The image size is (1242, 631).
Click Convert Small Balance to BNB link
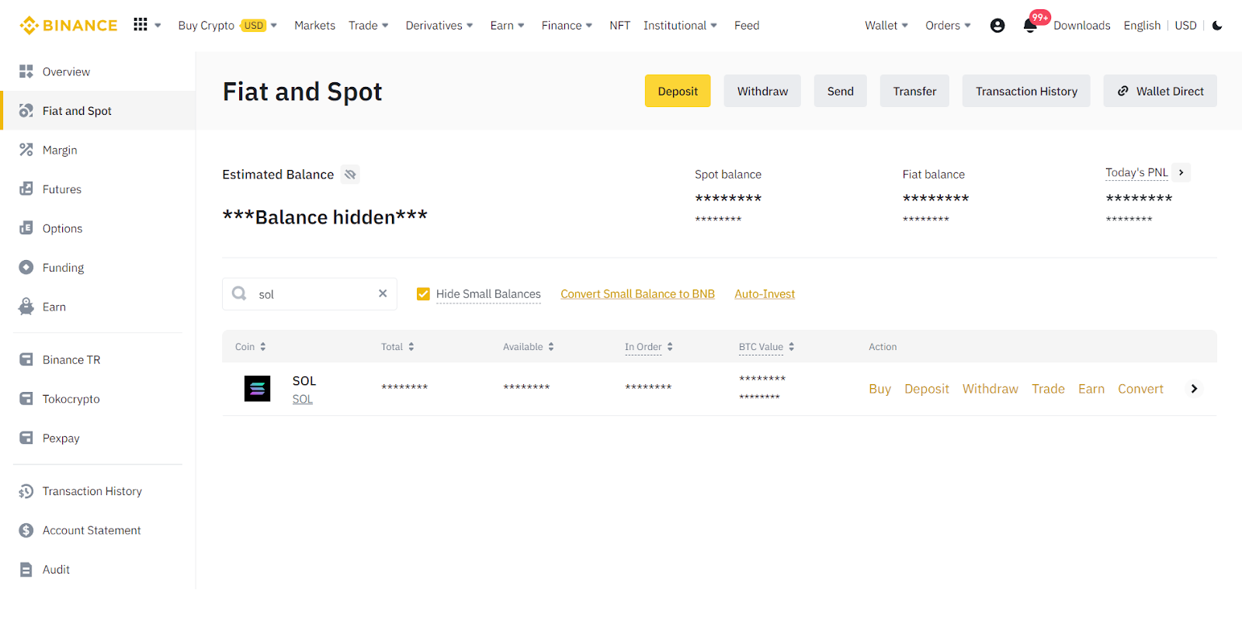click(637, 294)
